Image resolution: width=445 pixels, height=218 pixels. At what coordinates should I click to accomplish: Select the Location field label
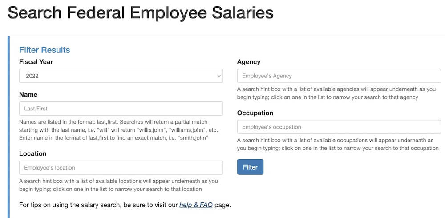tap(32, 153)
